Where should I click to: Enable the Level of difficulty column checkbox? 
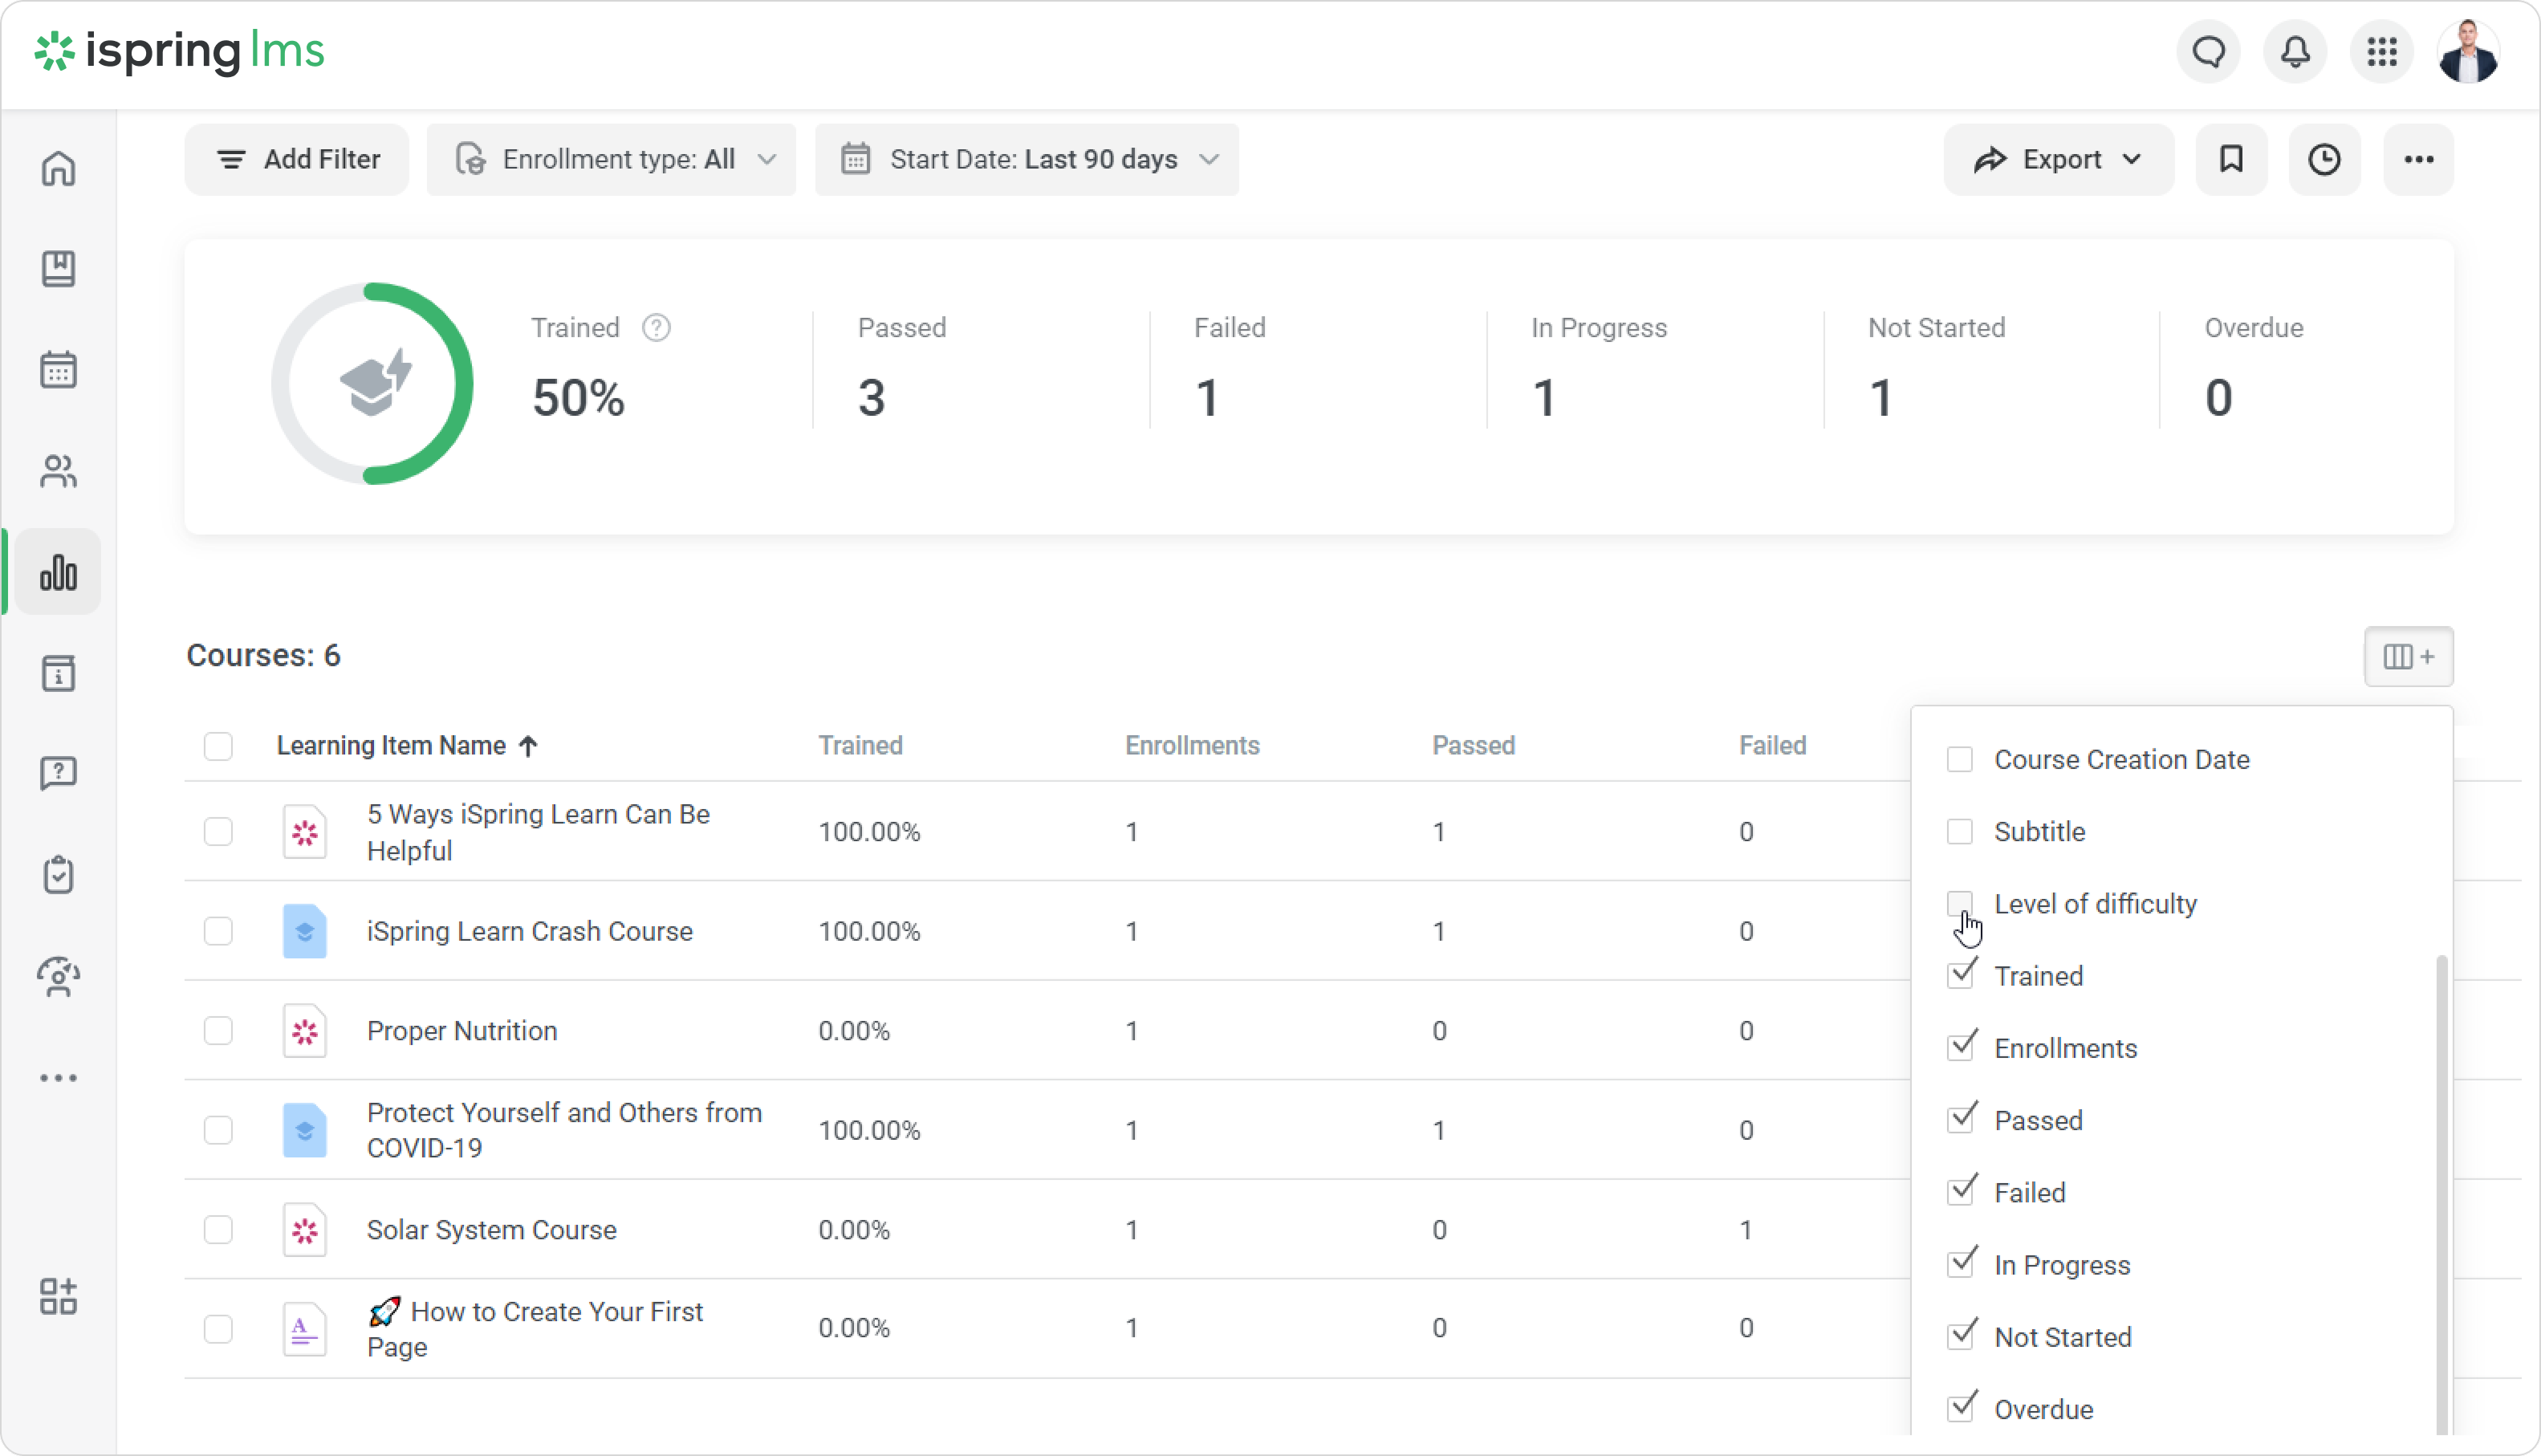click(1960, 904)
